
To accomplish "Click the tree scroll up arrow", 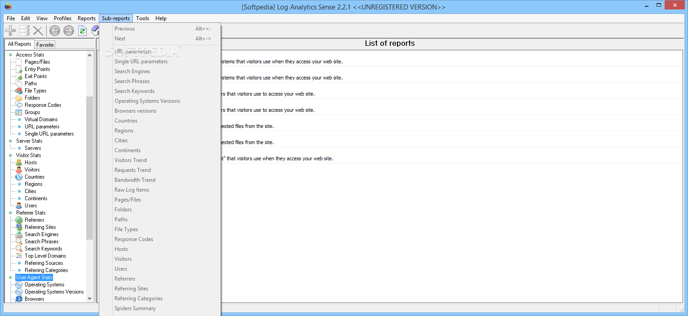I will [x=89, y=55].
